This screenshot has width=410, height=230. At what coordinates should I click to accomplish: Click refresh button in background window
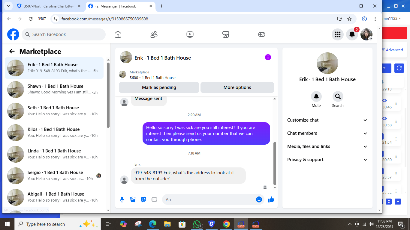pyautogui.click(x=399, y=68)
